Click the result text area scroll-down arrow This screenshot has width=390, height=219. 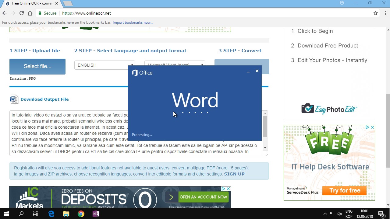point(265,148)
